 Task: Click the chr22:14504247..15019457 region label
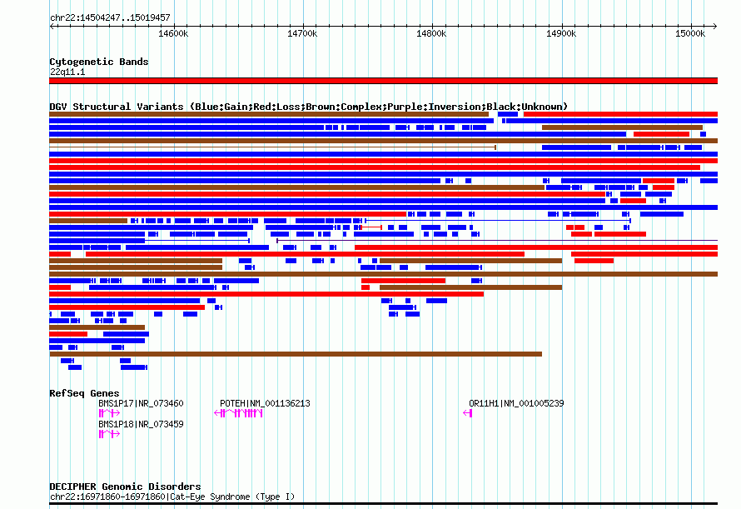(110, 18)
